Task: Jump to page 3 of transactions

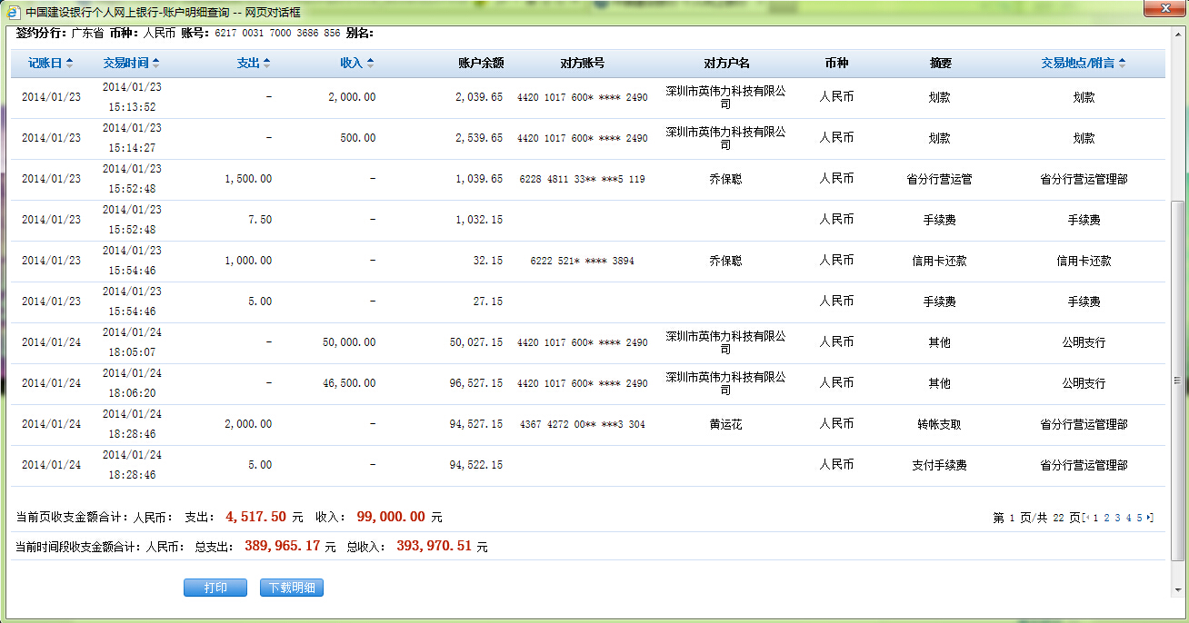Action: click(1118, 518)
